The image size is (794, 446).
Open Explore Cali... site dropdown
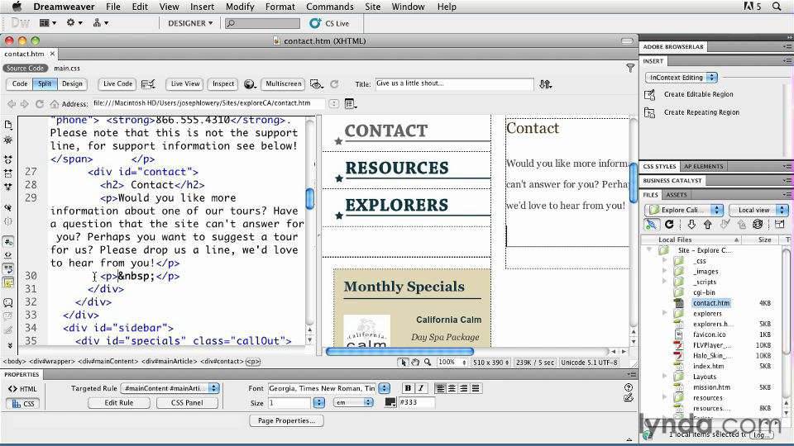(684, 210)
